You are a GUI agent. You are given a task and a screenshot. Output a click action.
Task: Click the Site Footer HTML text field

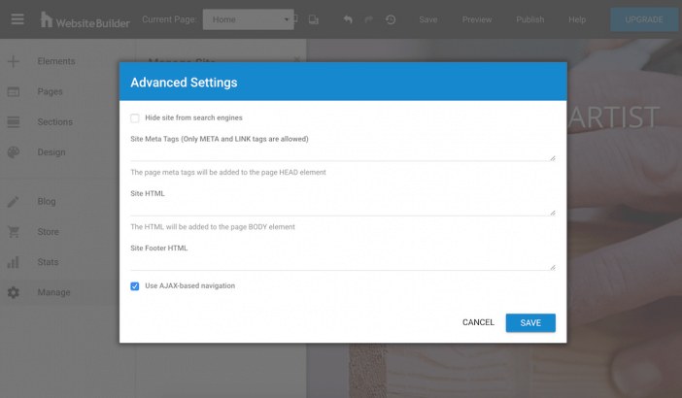[343, 263]
